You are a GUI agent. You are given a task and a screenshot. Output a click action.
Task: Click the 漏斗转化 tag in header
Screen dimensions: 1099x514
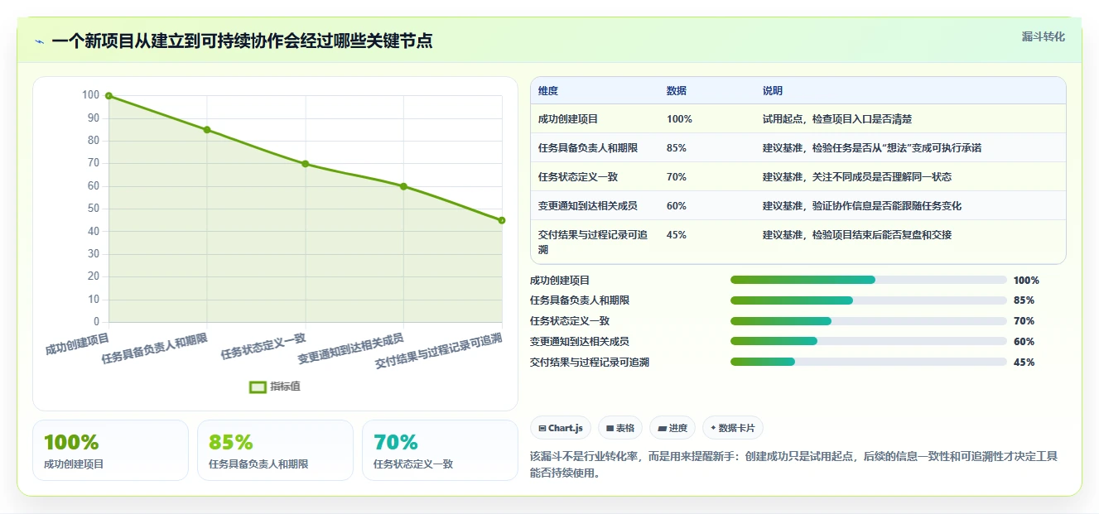point(1043,37)
